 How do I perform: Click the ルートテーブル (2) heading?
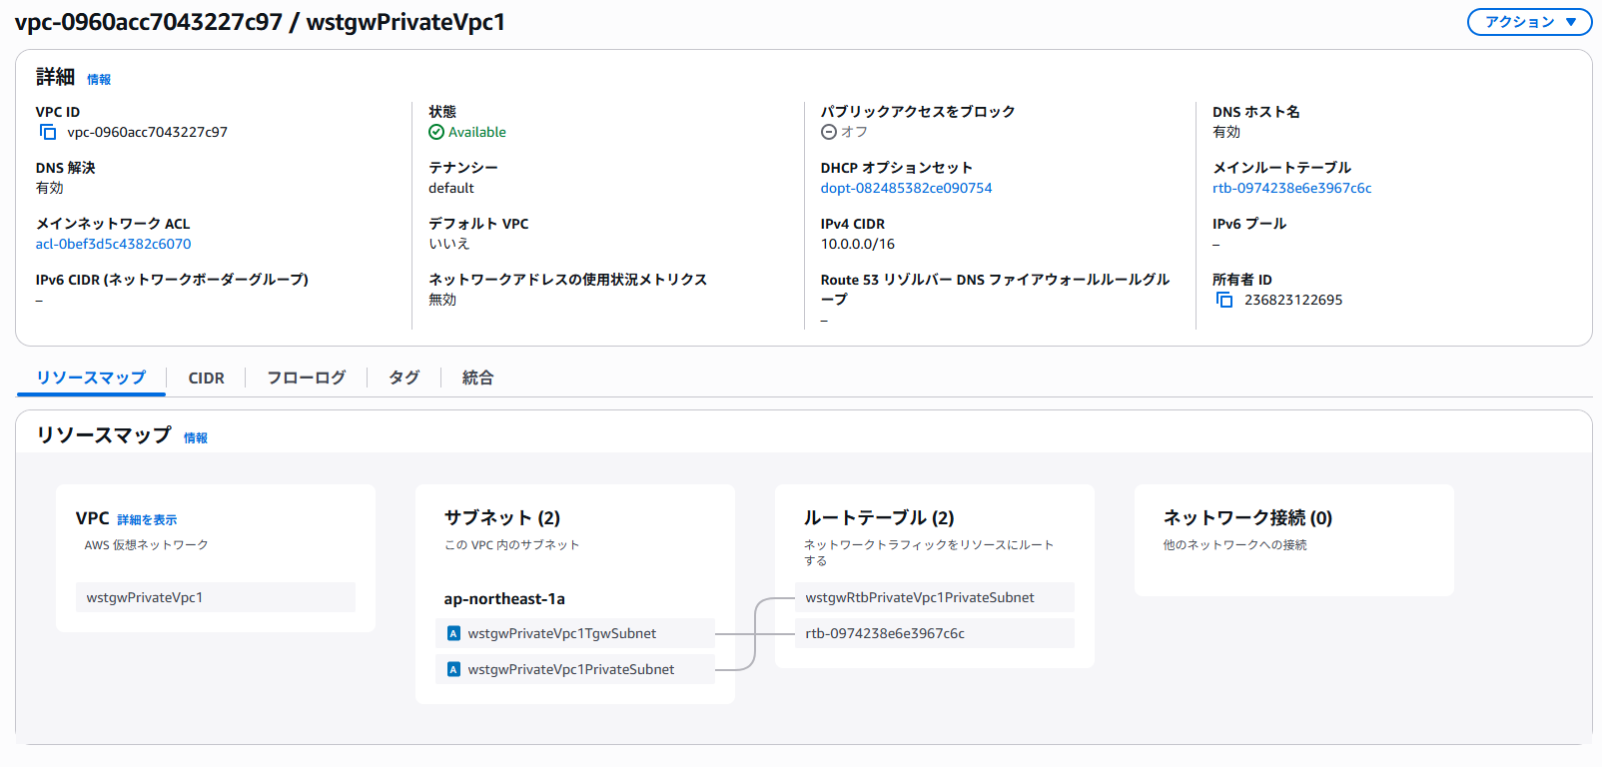pyautogui.click(x=879, y=517)
